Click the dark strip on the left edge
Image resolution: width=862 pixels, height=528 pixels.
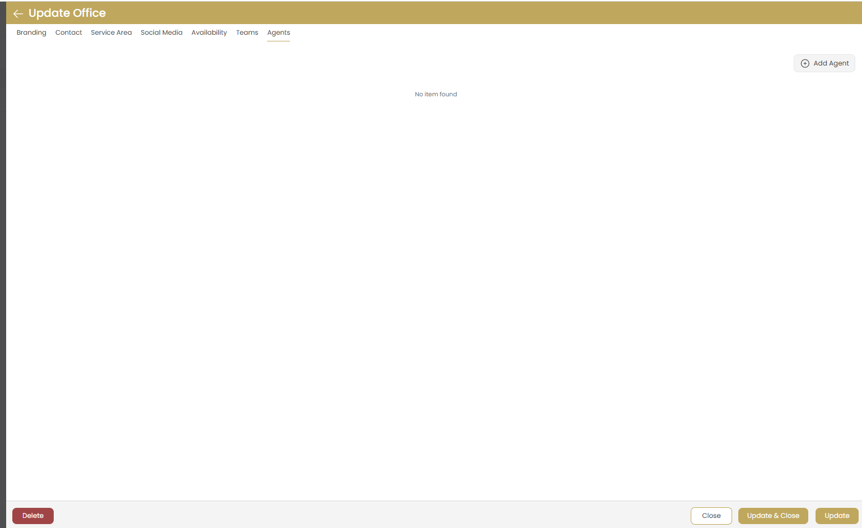(3, 263)
